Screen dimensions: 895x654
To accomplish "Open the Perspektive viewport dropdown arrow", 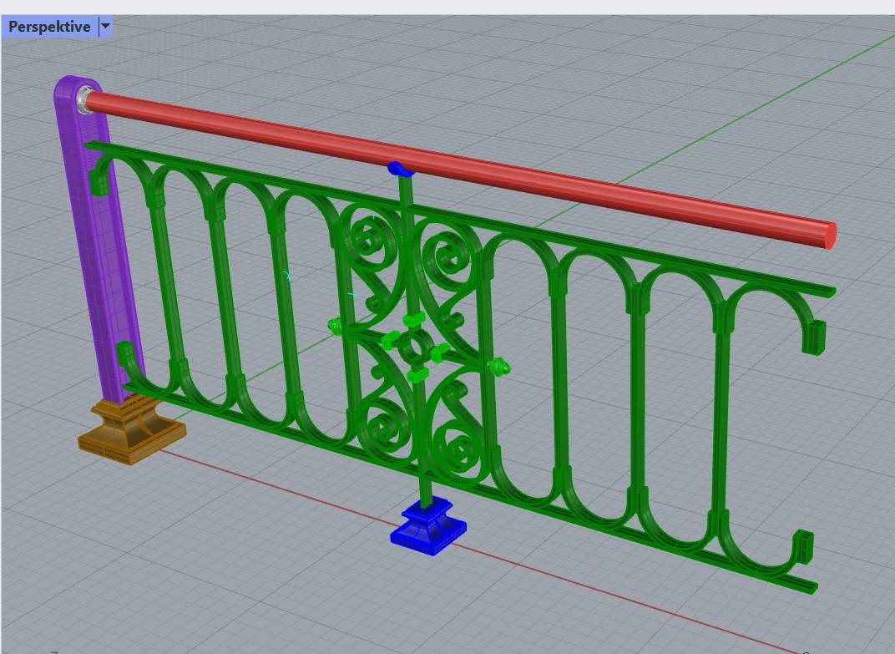I will 105,27.
